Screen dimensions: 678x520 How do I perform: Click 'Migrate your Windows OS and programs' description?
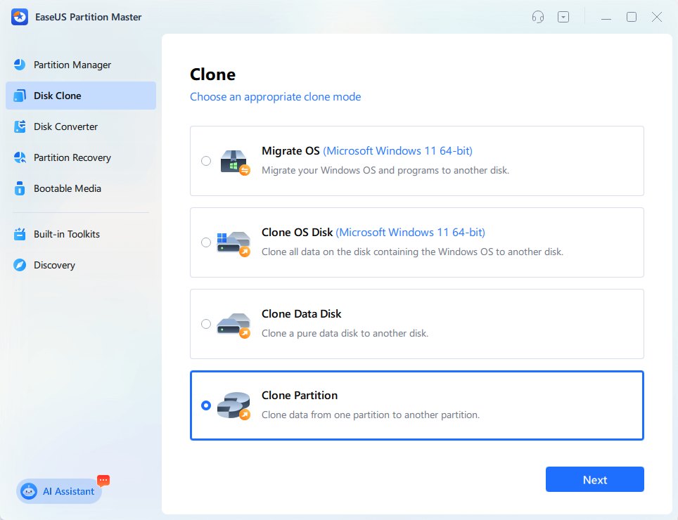385,171
